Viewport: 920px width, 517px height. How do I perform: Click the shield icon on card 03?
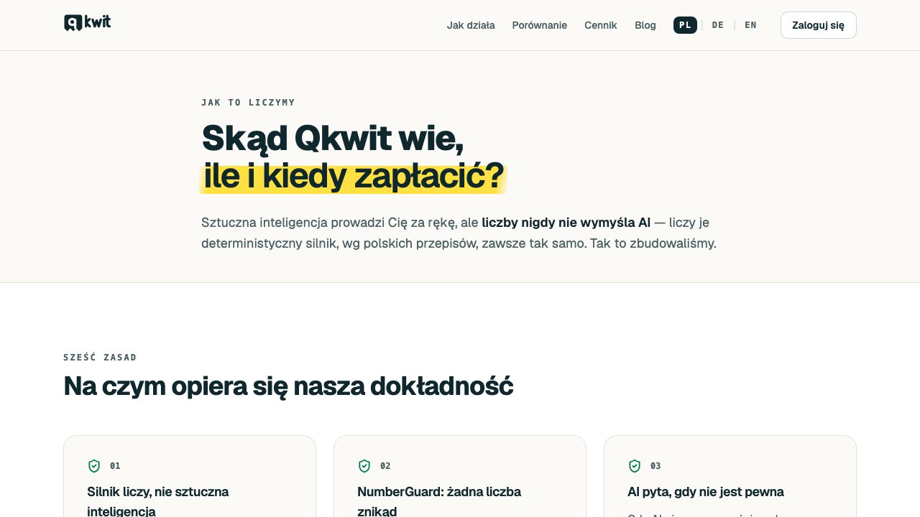pyautogui.click(x=635, y=466)
